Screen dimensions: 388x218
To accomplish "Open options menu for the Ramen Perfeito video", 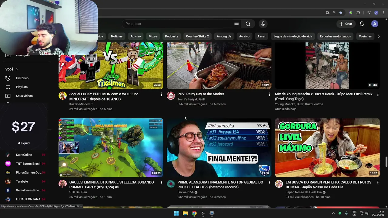I will [x=378, y=183].
